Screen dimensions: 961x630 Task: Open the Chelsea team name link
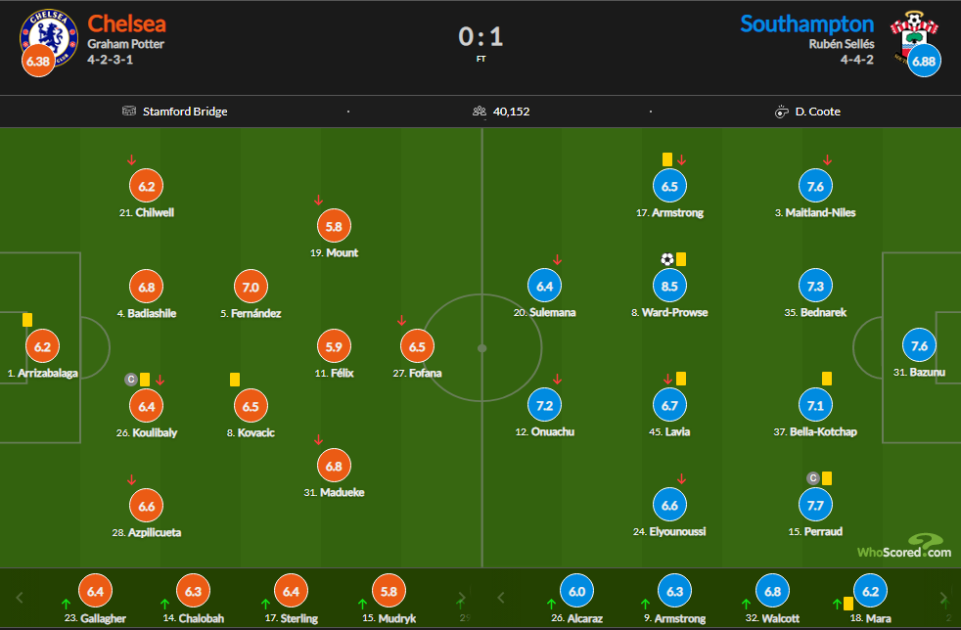point(126,23)
